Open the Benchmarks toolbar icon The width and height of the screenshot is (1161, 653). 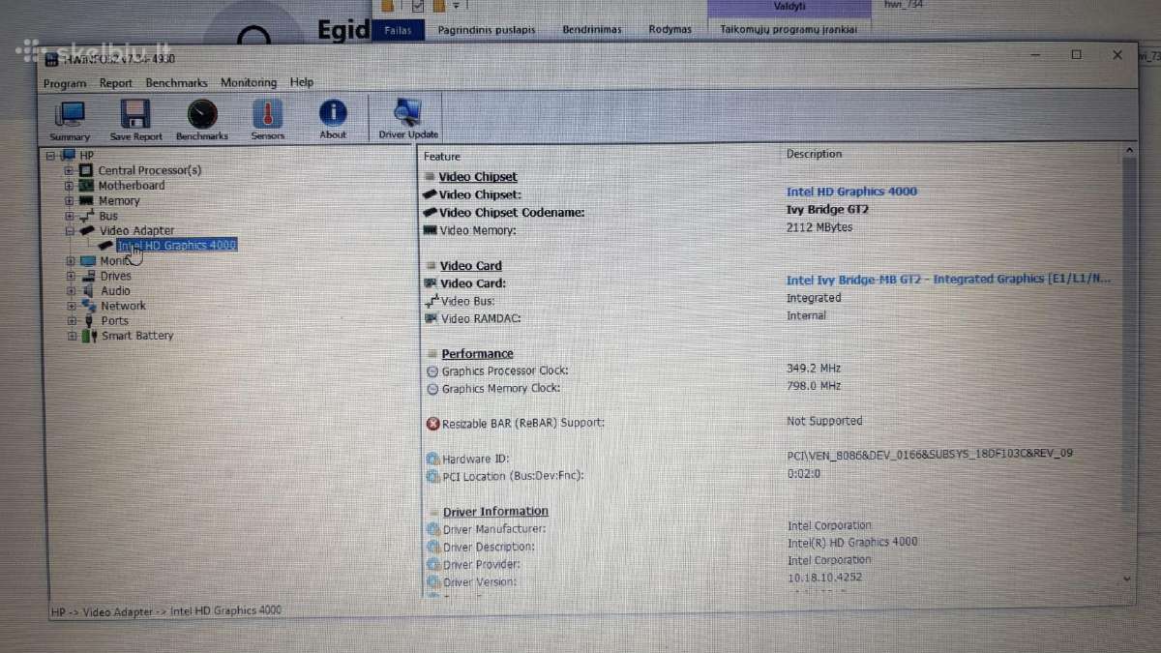[x=202, y=114]
